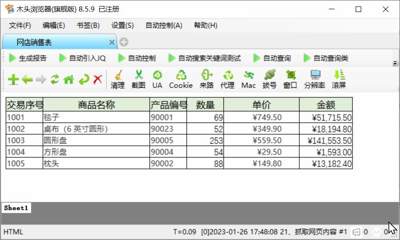This screenshot has height=240, width=400.
Task: Click the 金额 column header
Action: 326,104
